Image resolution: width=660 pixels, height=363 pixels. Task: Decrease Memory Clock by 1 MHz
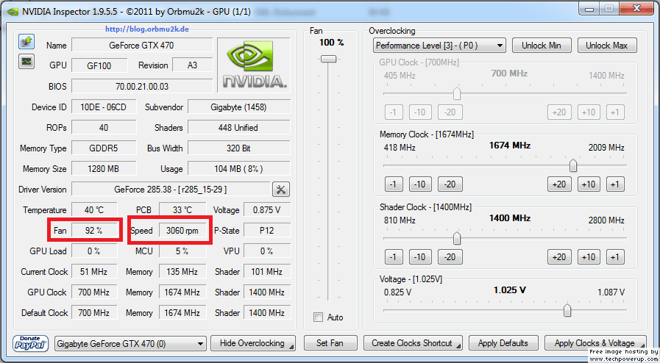pos(394,184)
